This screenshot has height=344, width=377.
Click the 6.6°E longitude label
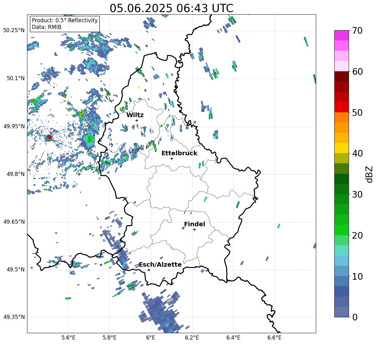pyautogui.click(x=274, y=338)
